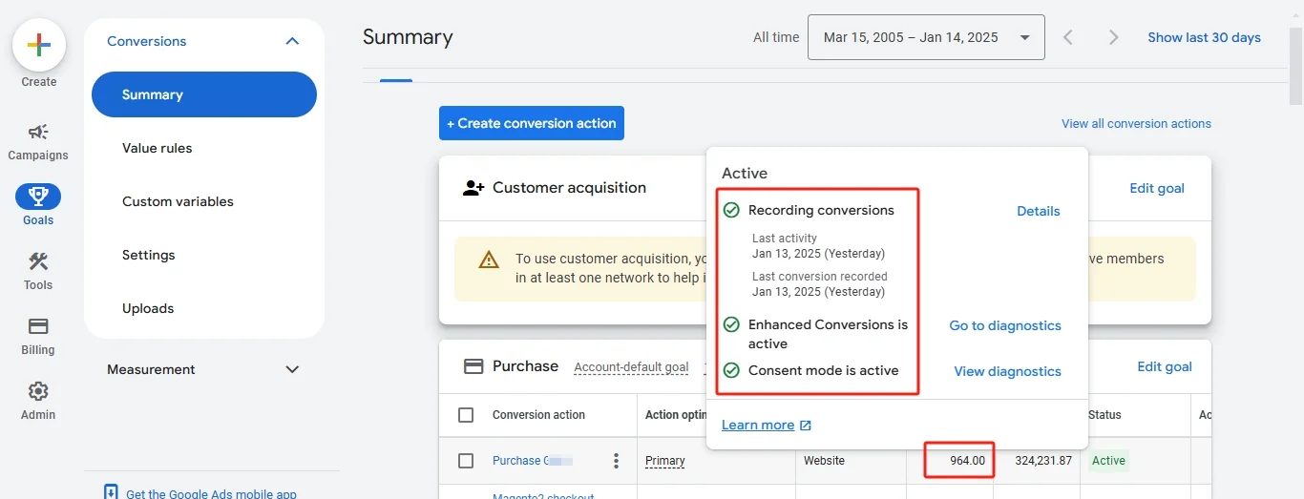Click Learn more link in popup

pos(758,426)
